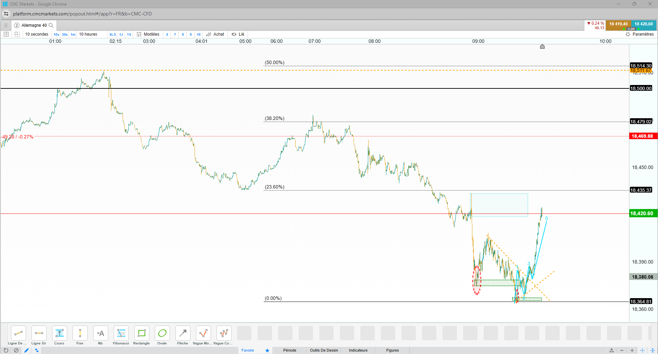Click the triangle marker on the time axis
Image resolution: width=658 pixels, height=354 pixels.
(x=542, y=47)
